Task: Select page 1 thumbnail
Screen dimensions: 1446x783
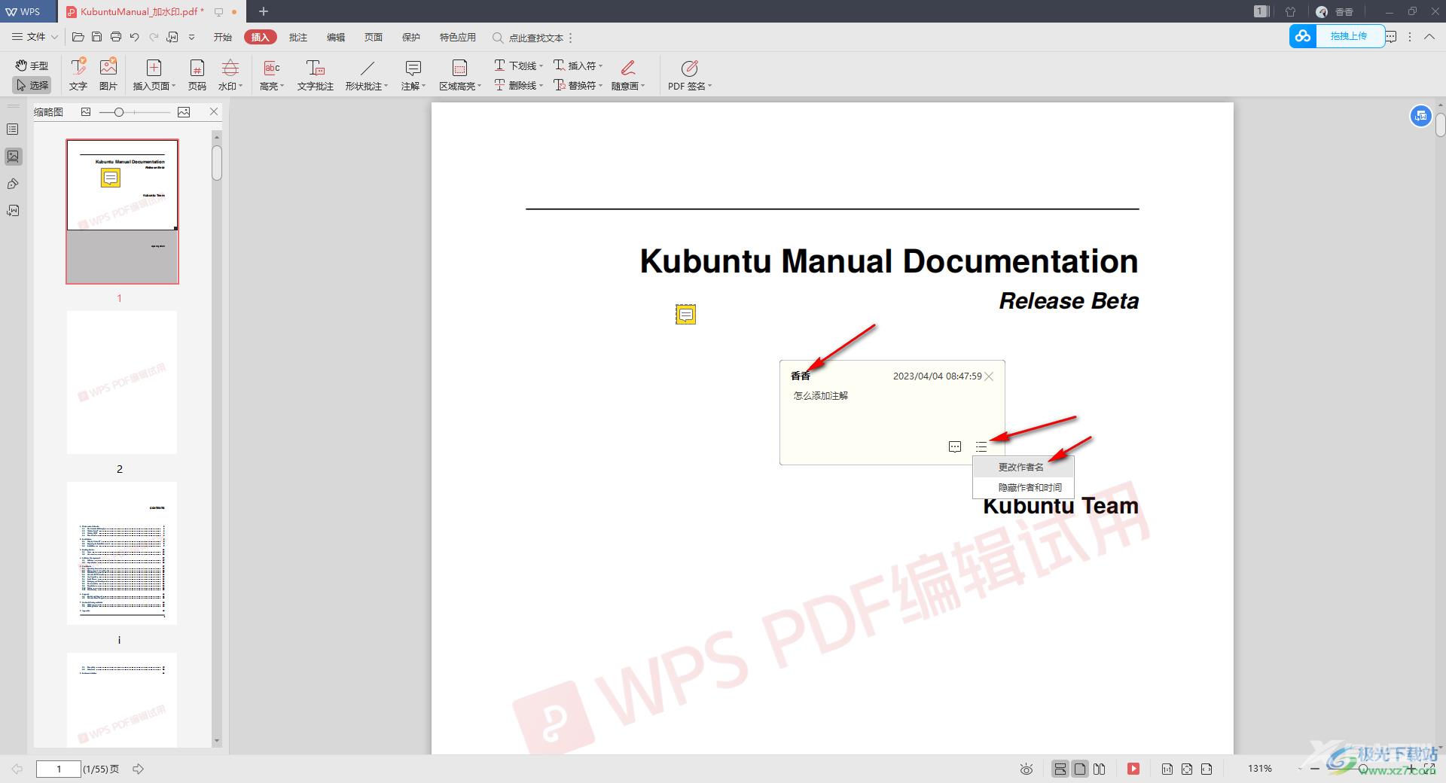Action: click(122, 212)
